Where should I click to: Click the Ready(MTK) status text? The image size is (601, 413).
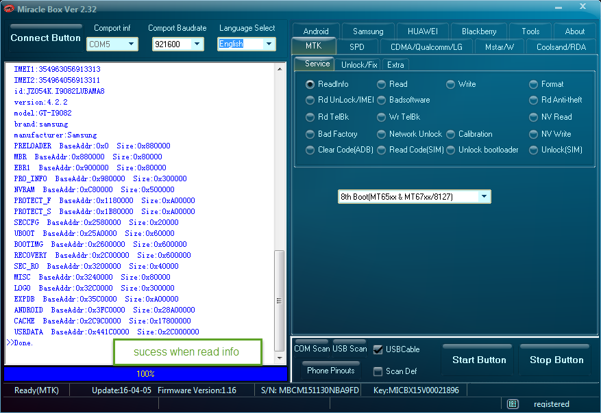[x=36, y=390]
